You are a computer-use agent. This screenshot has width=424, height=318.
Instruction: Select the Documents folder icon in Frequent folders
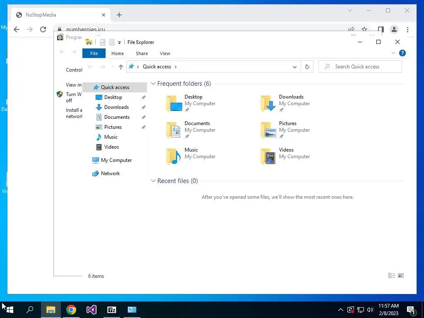pyautogui.click(x=174, y=130)
